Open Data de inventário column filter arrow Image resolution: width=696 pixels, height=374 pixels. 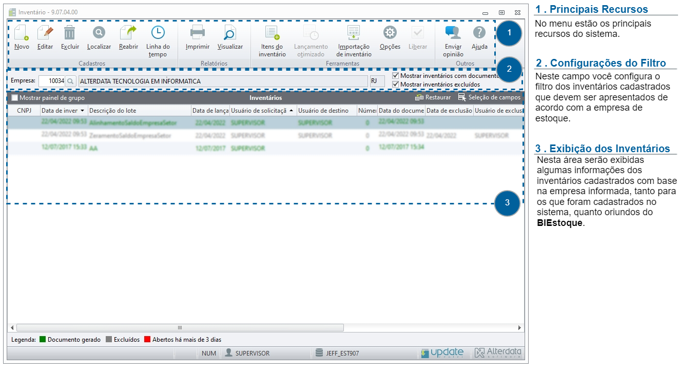82,111
